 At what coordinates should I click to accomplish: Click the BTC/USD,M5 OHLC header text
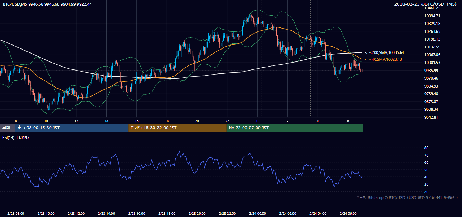pyautogui.click(x=47, y=4)
